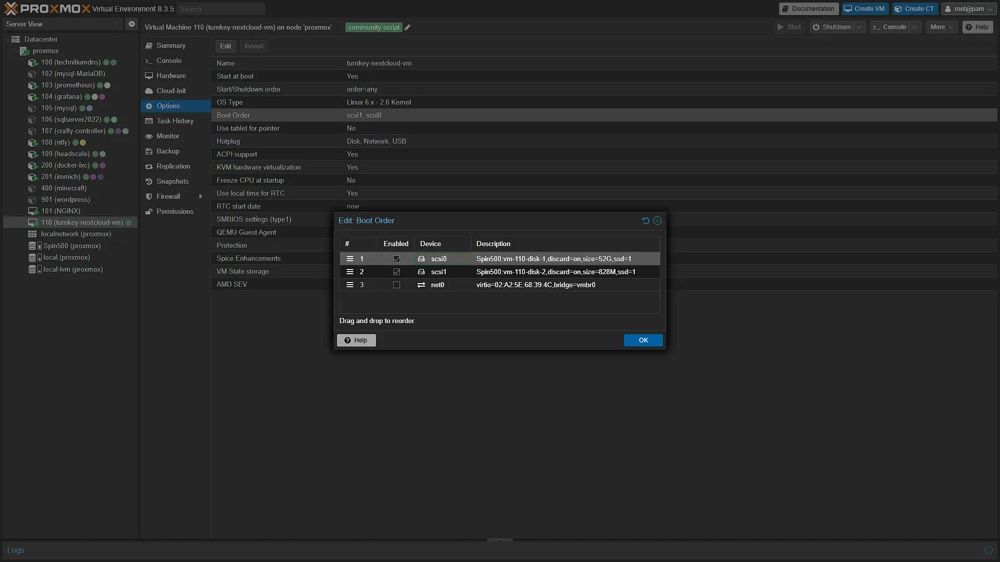This screenshot has height=562, width=1000.
Task: Click the edit tags pencil icon
Action: point(408,28)
